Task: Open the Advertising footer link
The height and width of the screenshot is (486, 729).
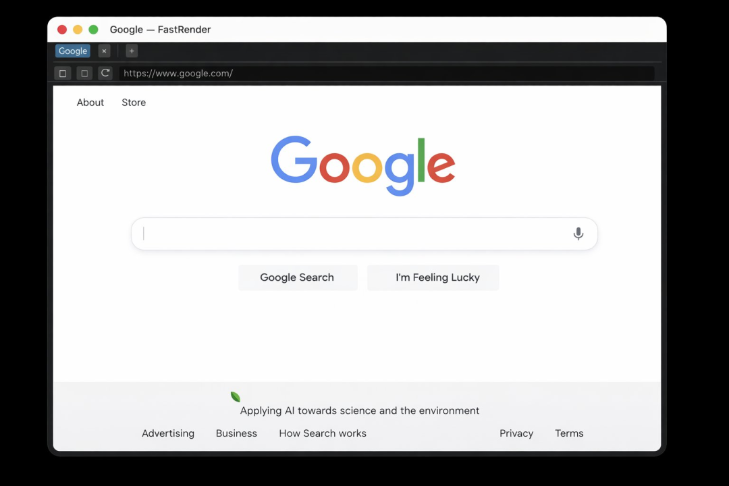Action: [168, 433]
